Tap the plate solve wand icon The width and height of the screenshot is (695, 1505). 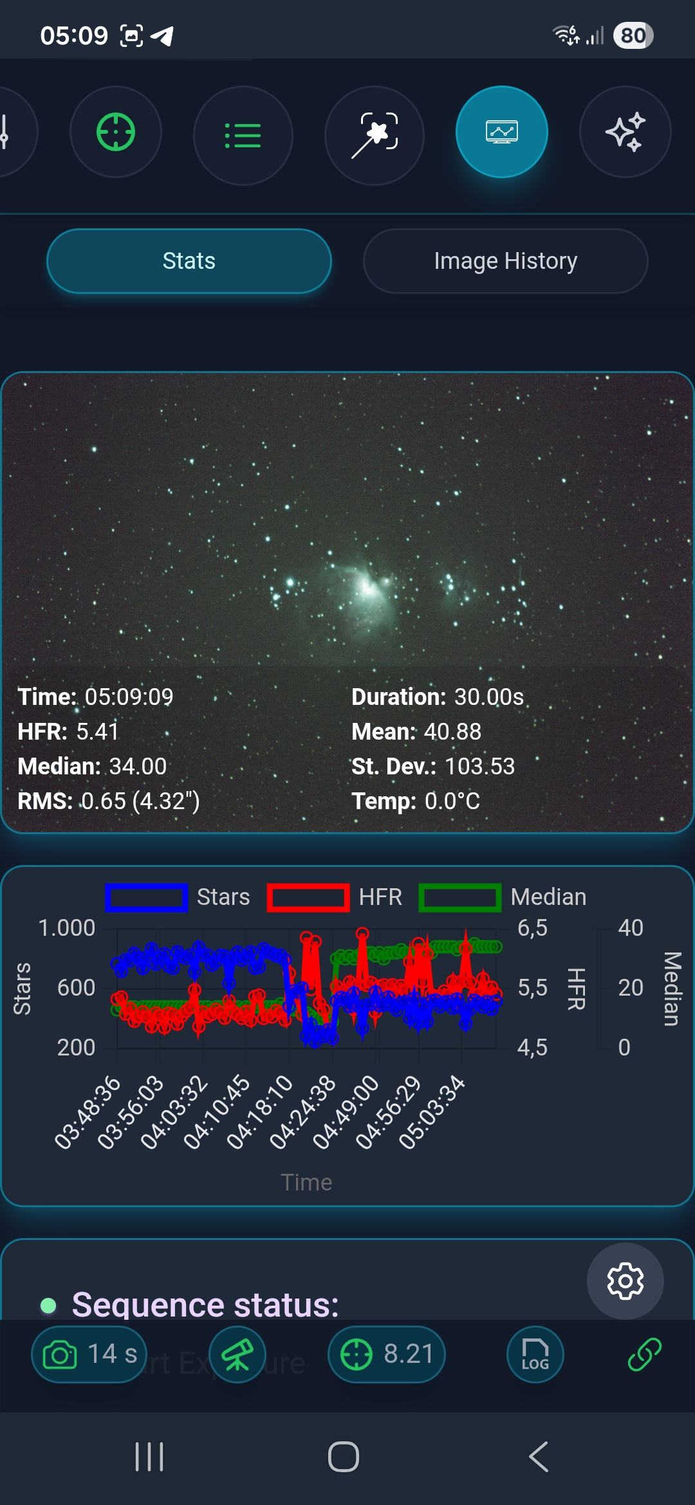point(375,135)
